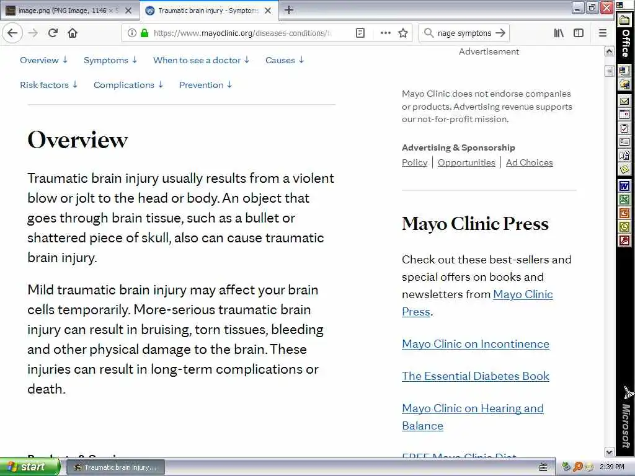Image resolution: width=635 pixels, height=476 pixels.
Task: Click into the mayoclinic.org address field
Action: click(x=242, y=33)
